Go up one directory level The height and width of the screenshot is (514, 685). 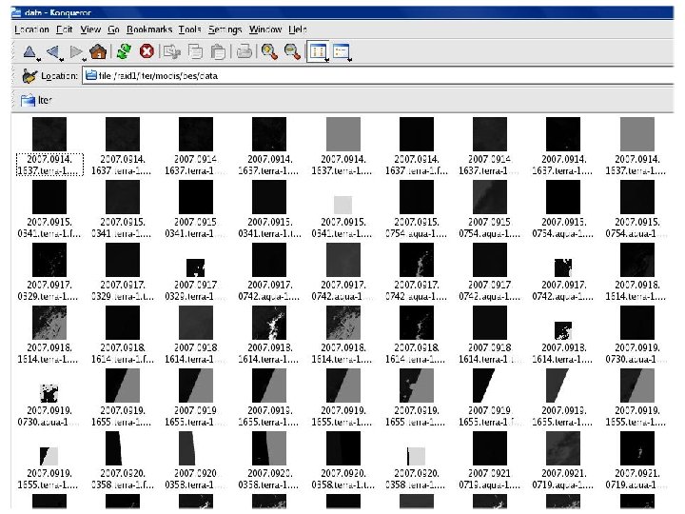(x=29, y=52)
